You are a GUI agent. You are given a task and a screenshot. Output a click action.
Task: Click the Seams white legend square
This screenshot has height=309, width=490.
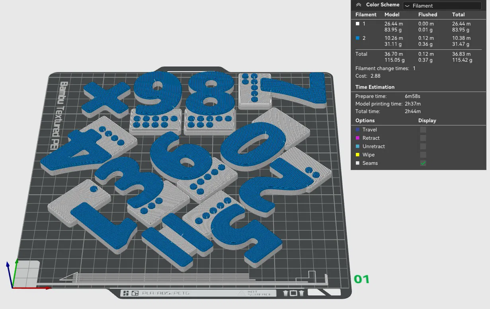coord(357,163)
